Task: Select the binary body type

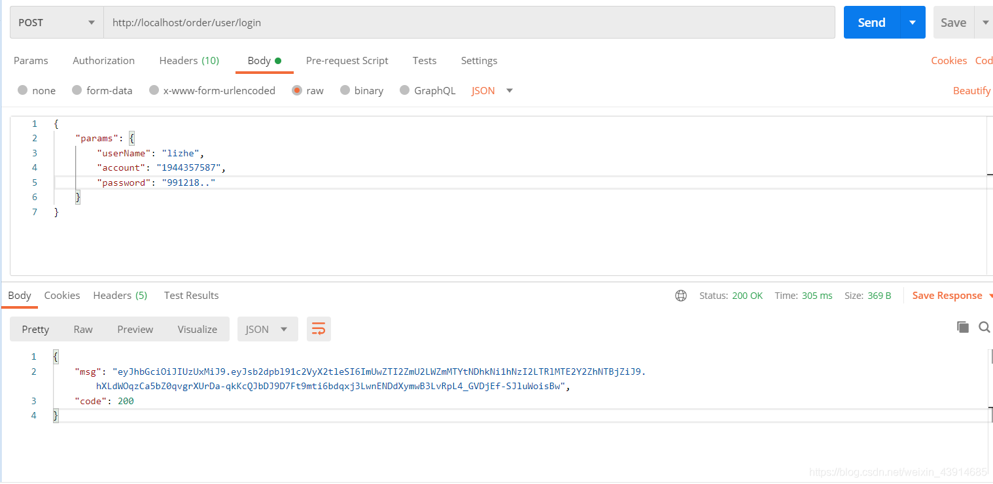Action: [362, 90]
